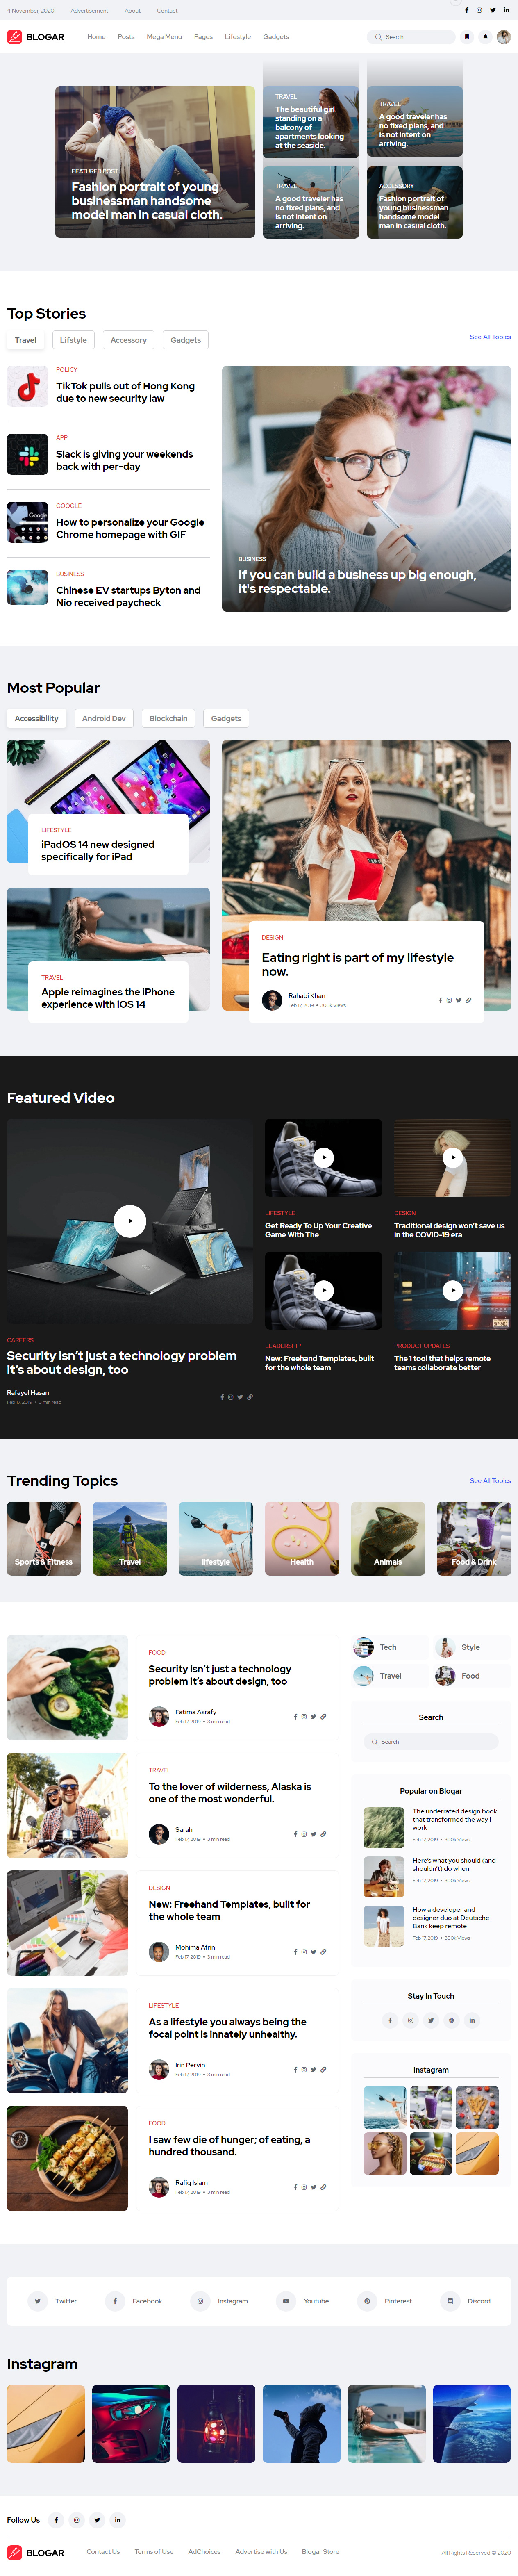Click Pinterest icon in the social links bar

click(x=367, y=2301)
